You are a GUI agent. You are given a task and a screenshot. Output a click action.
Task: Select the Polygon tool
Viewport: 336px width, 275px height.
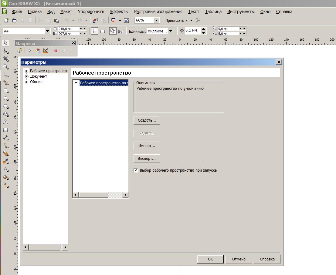[x=5, y=106]
